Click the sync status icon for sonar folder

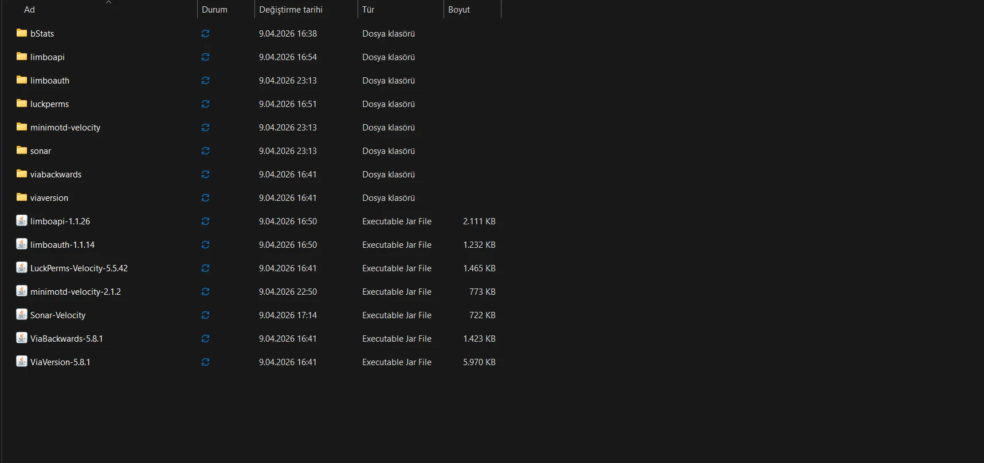point(205,151)
